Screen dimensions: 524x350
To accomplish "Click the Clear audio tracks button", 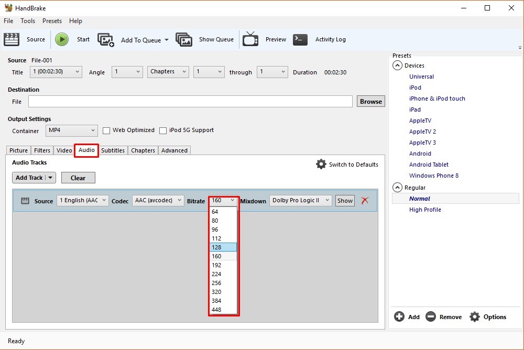I will click(78, 178).
